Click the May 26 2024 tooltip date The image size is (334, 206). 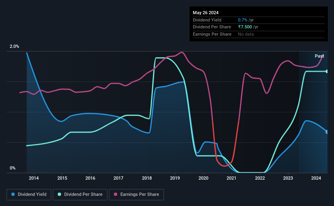coord(205,13)
